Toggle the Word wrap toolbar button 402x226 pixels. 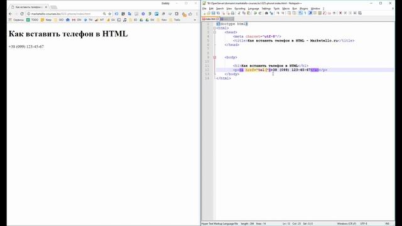tap(300, 13)
